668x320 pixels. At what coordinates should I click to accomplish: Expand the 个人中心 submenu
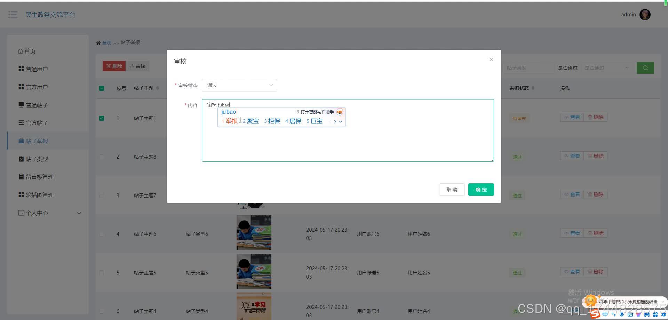click(48, 213)
